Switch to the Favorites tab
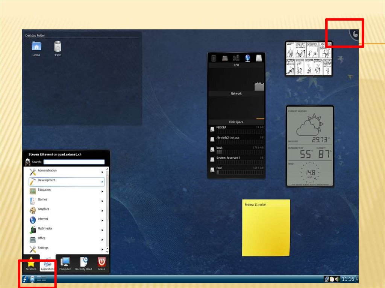 31,264
